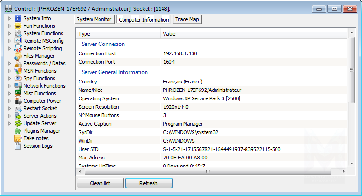The height and width of the screenshot is (196, 362).
Task: Open the Trace Map tab
Action: click(x=187, y=19)
